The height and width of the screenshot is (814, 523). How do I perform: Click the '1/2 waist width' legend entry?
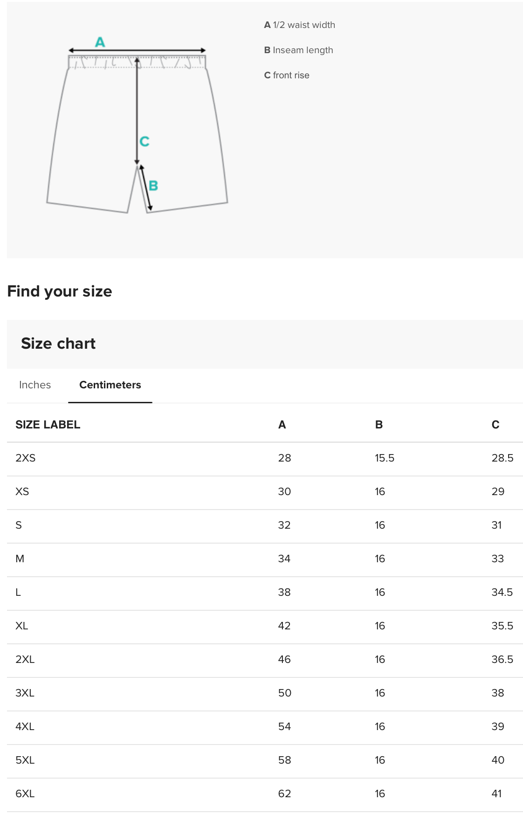point(299,25)
